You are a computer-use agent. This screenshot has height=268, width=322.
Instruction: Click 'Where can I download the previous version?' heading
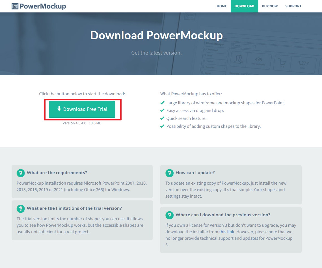pyautogui.click(x=223, y=215)
